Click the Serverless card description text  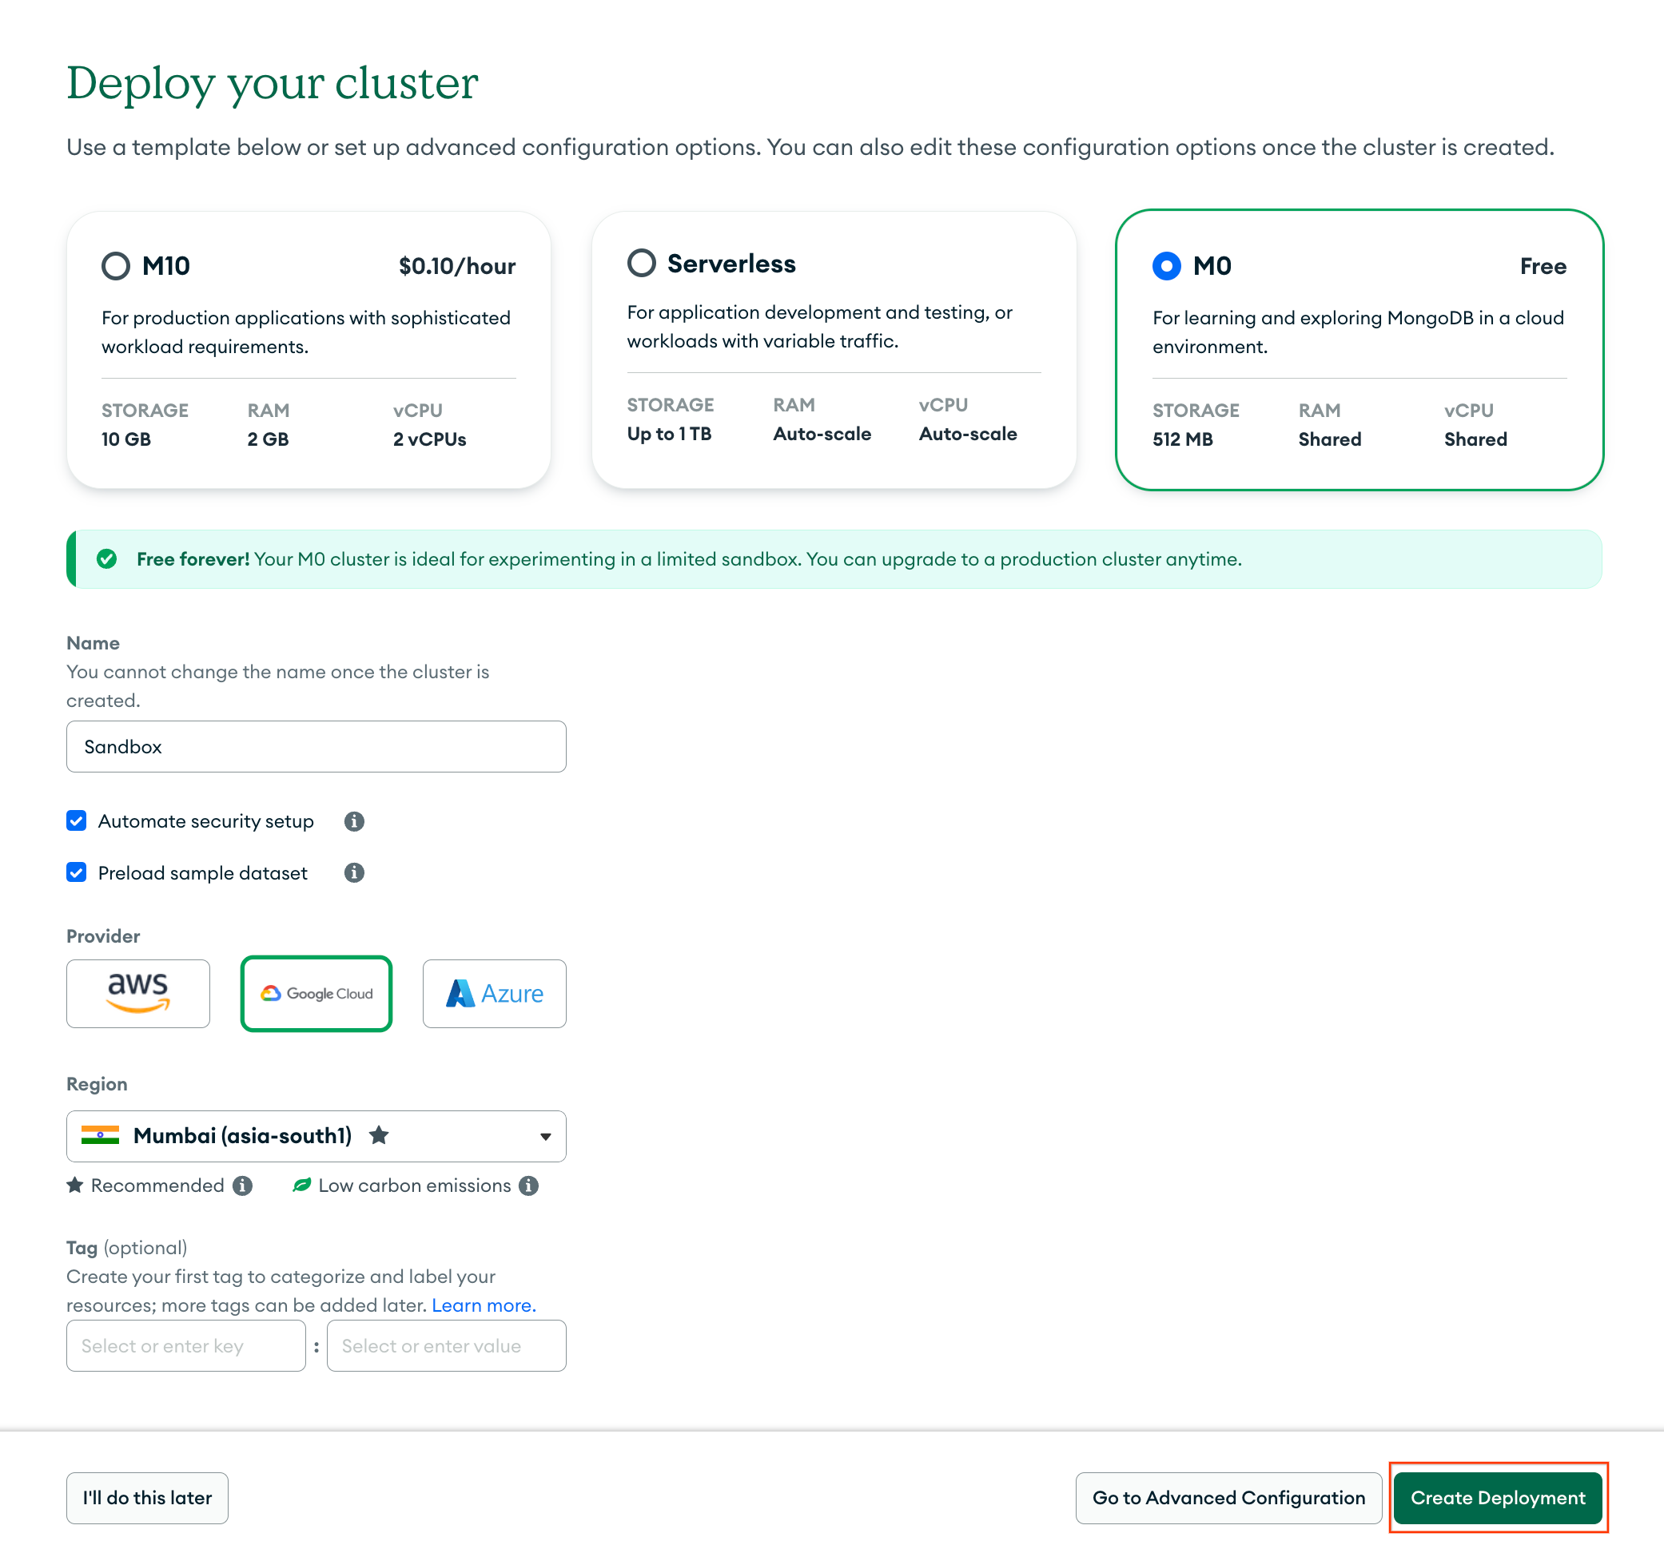coord(819,326)
